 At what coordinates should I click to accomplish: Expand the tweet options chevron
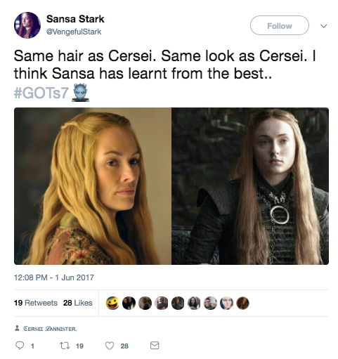(323, 26)
